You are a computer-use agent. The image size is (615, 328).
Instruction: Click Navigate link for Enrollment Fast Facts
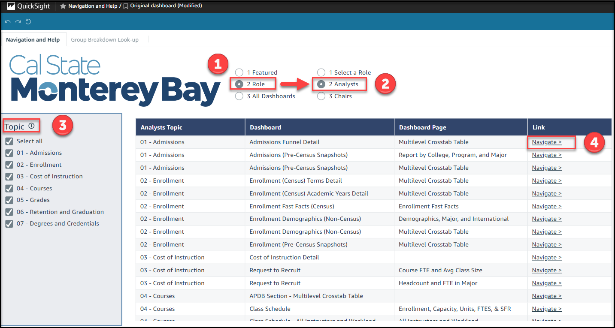coord(546,206)
